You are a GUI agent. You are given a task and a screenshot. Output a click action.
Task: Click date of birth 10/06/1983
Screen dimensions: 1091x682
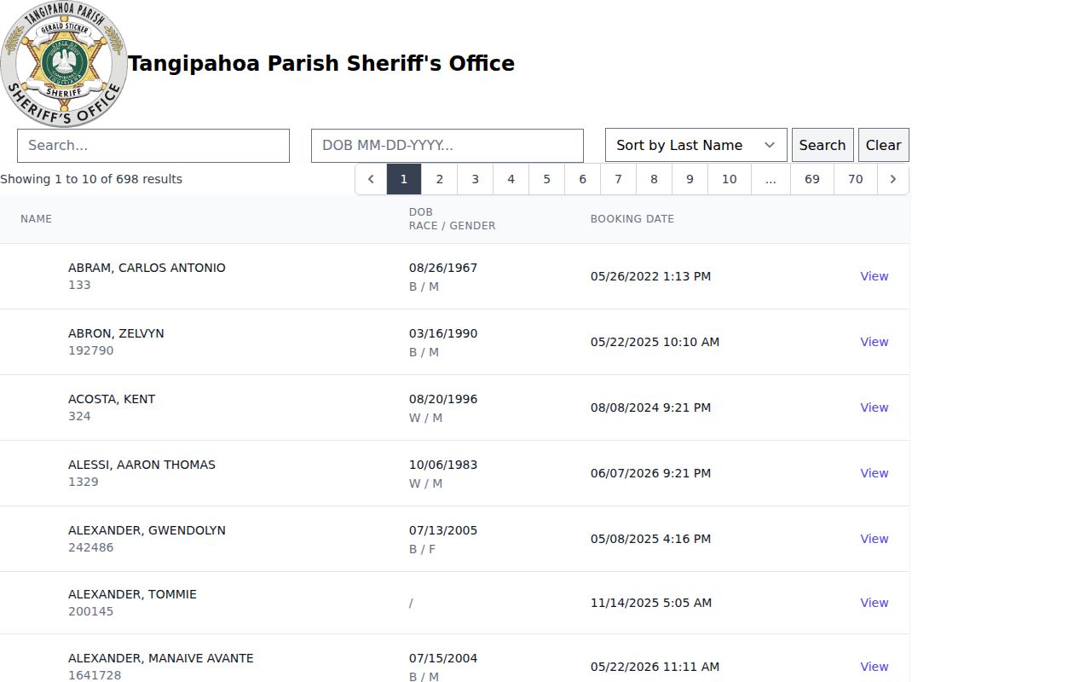coord(443,465)
